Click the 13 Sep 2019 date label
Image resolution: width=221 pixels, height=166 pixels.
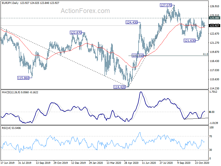point(43,163)
